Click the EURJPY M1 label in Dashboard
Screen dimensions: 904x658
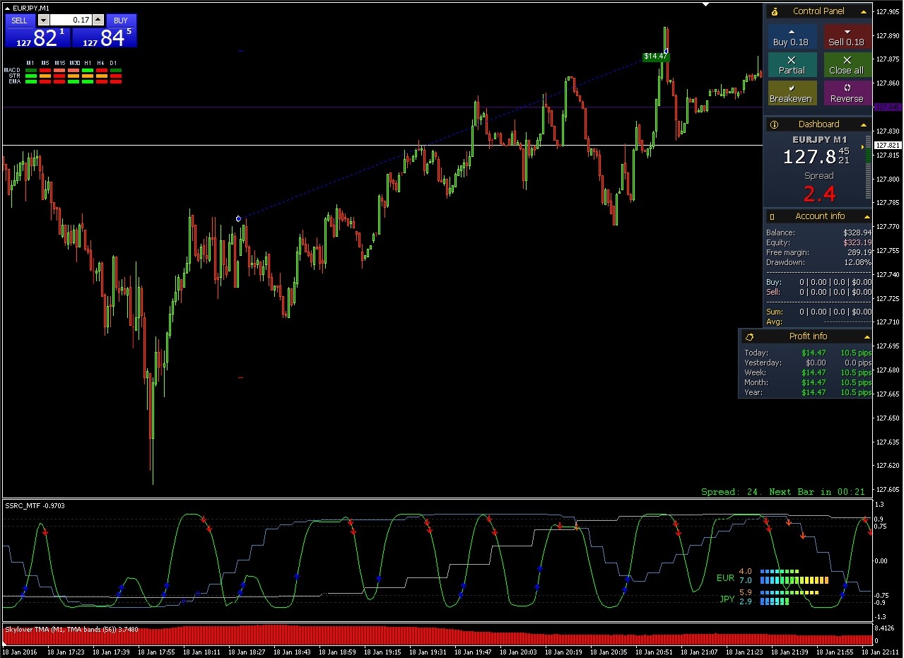point(819,140)
